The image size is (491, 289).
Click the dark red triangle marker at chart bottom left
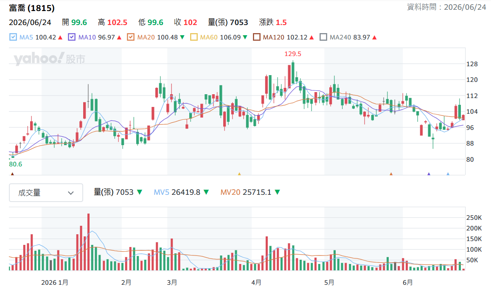13,174
